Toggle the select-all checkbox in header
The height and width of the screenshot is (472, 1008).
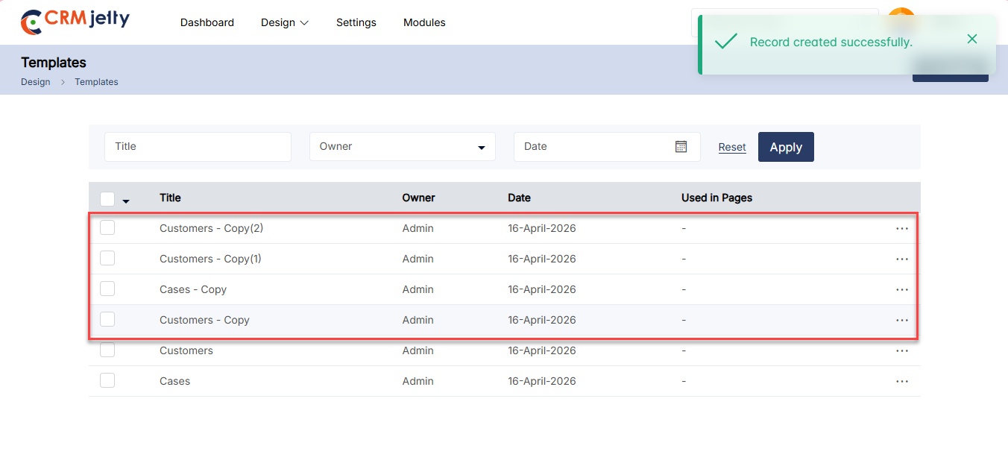pos(107,198)
